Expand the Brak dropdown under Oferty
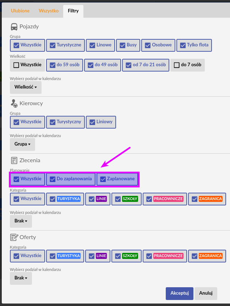This screenshot has width=230, height=306. coord(21,278)
